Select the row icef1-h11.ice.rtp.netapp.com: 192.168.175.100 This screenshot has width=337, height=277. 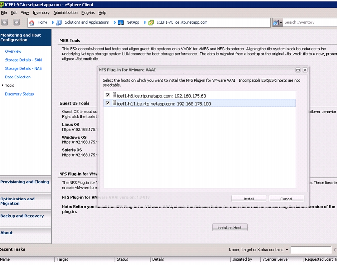199,103
